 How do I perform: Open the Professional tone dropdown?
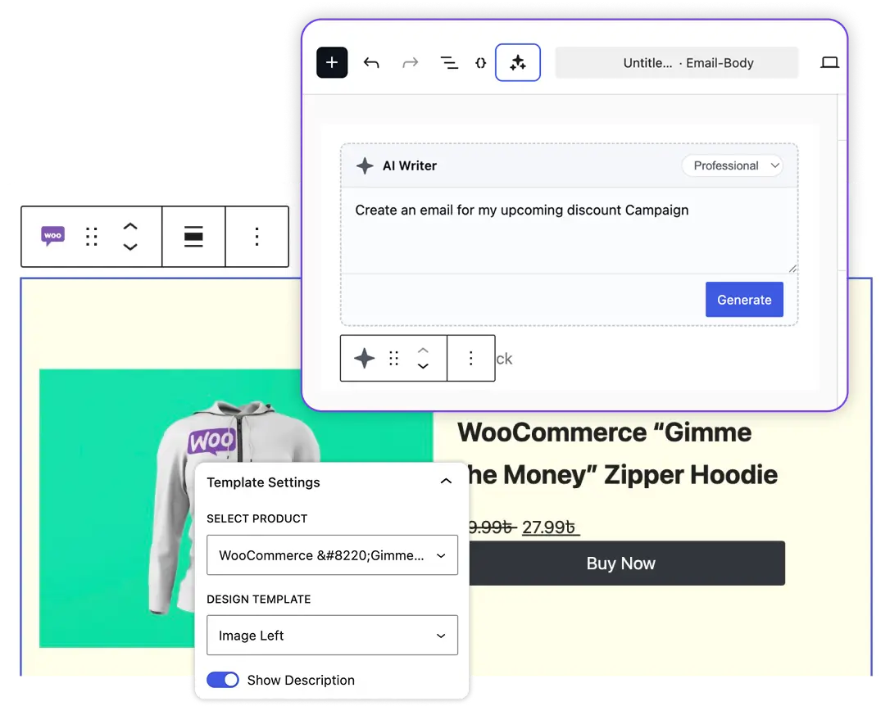(x=732, y=165)
